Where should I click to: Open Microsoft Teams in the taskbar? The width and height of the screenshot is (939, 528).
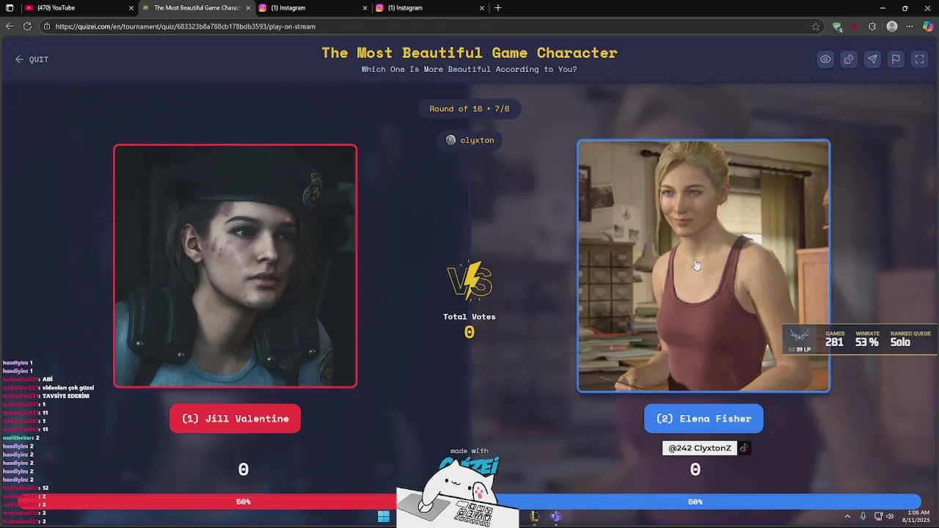click(x=556, y=516)
